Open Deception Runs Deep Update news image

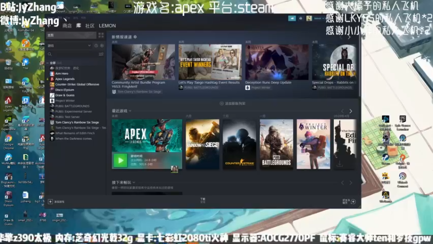pos(277,62)
